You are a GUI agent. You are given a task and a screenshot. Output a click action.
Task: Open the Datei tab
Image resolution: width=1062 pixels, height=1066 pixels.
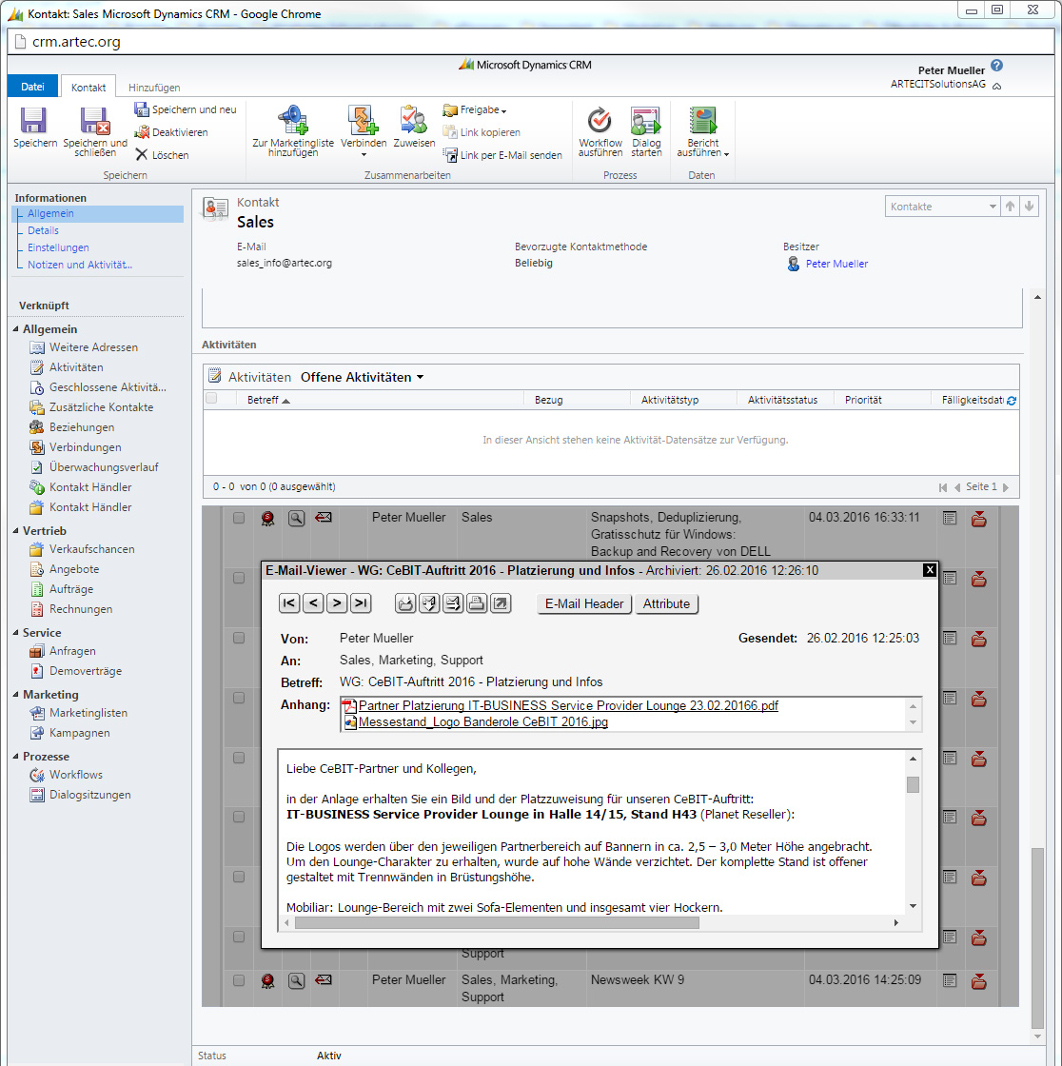coord(32,87)
